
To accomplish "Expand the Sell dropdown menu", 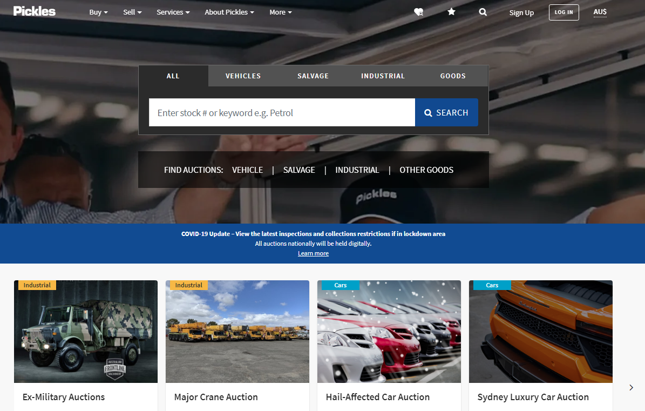I will click(132, 12).
